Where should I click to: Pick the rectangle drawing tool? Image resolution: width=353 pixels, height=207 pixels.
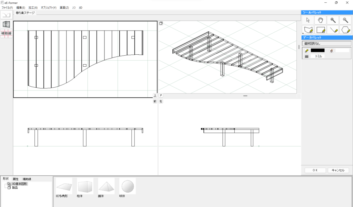[320, 30]
